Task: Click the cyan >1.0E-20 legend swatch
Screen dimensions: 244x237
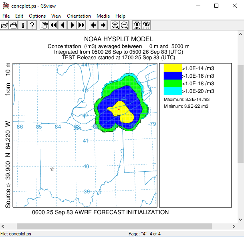Action: pos(173,91)
